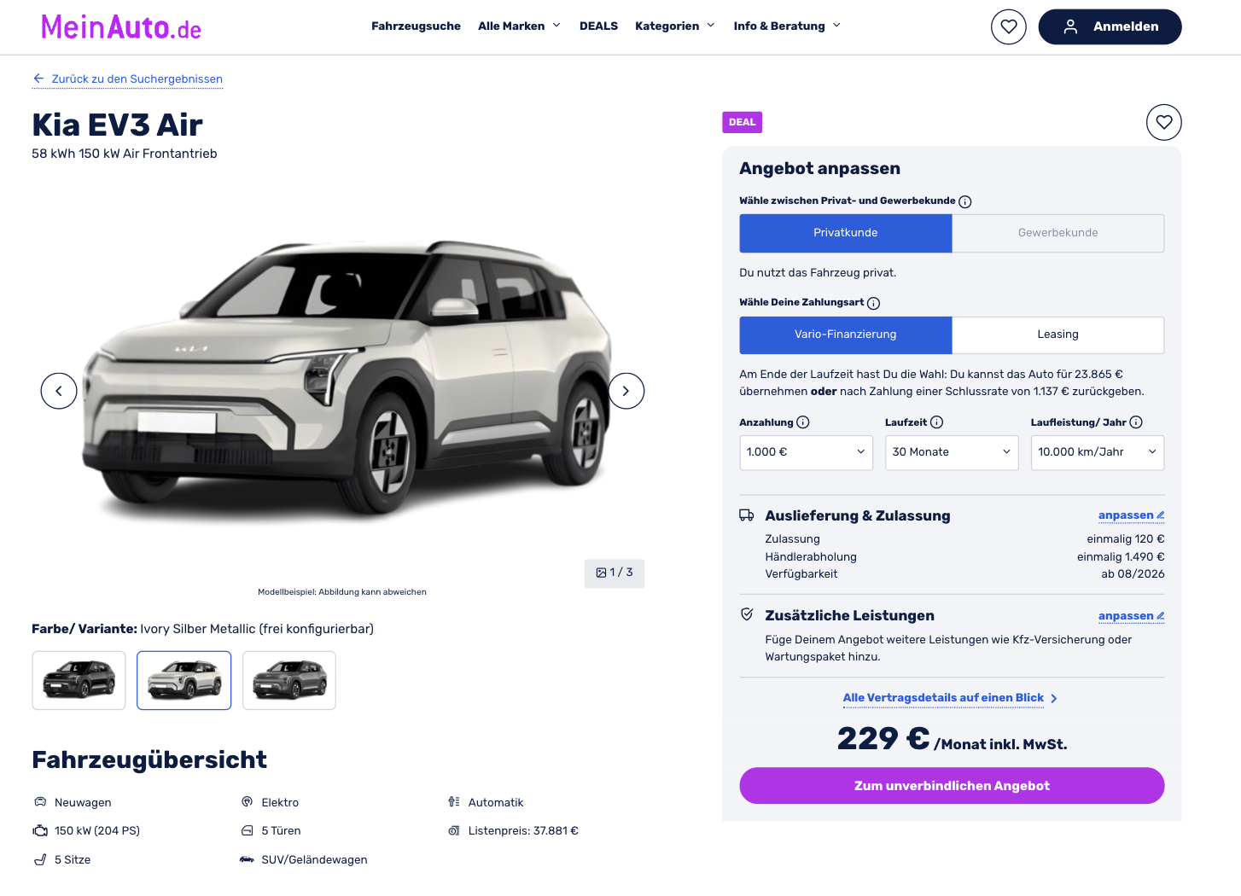Open the Anzahlung 1.000 € dropdown
Viewport: 1241px width, 896px height.
(806, 452)
